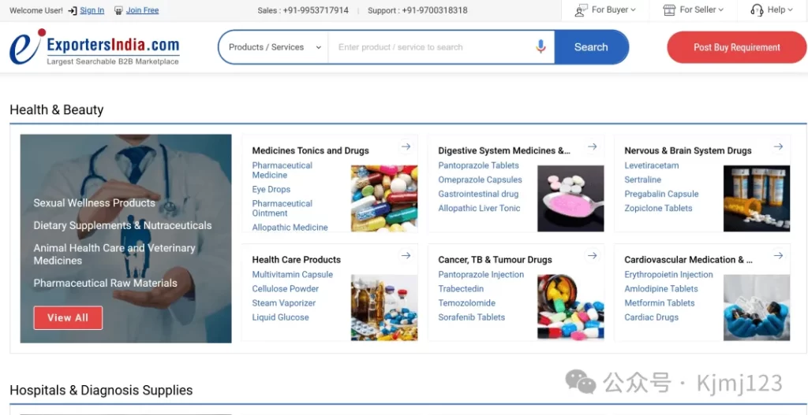Screen dimensions: 808x415
Task: Click the View All button
Action: click(68, 318)
